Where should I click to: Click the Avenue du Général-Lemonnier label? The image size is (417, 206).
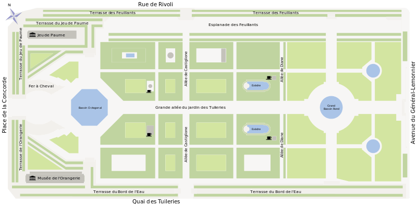pyautogui.click(x=413, y=102)
